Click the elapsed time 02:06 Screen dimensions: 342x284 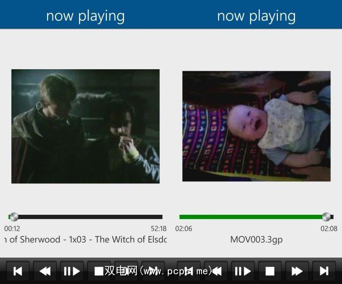[x=184, y=229]
